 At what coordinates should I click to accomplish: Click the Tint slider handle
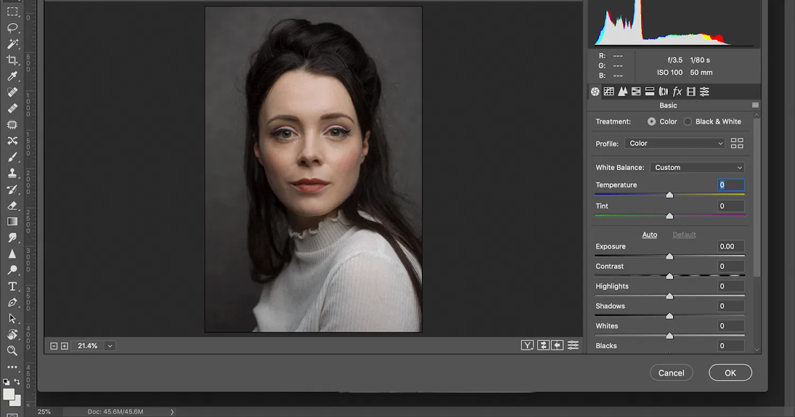[x=669, y=216]
